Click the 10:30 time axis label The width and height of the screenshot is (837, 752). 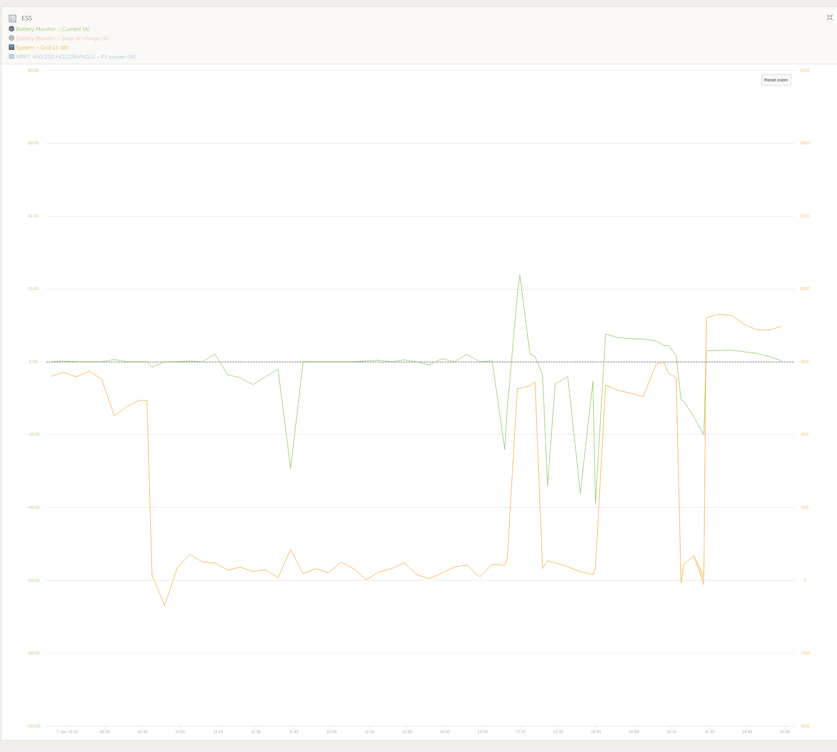pyautogui.click(x=105, y=732)
